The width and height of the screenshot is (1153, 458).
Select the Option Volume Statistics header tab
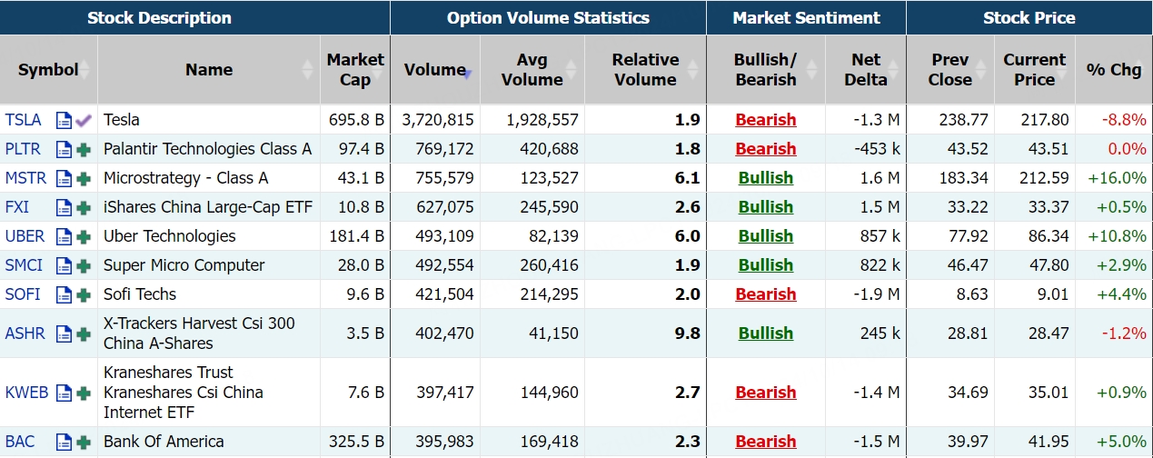(x=548, y=18)
